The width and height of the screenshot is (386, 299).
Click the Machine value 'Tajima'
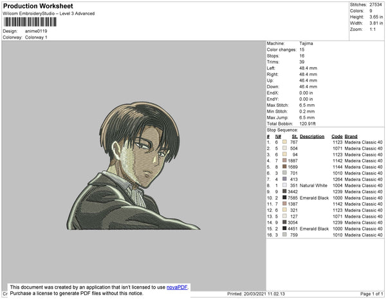coord(306,43)
